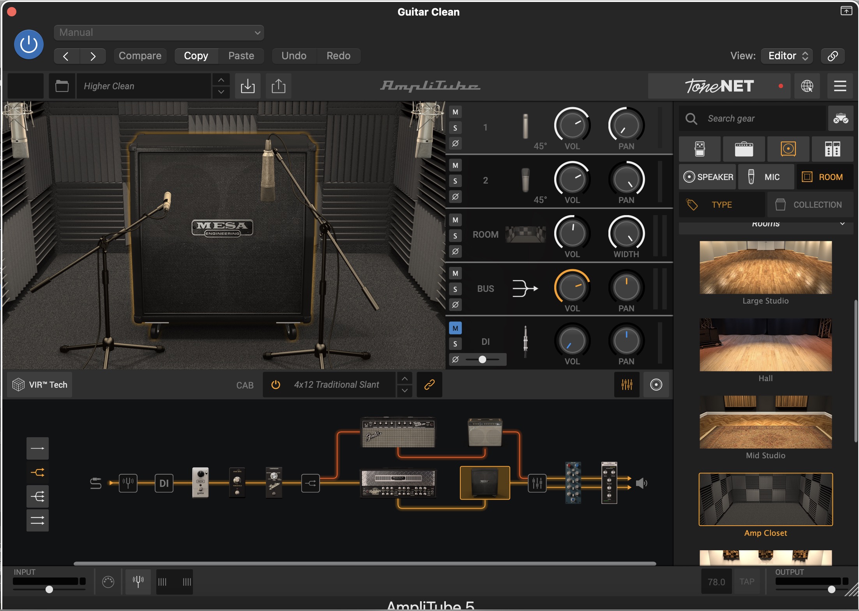Open the ToneNET panel

719,86
